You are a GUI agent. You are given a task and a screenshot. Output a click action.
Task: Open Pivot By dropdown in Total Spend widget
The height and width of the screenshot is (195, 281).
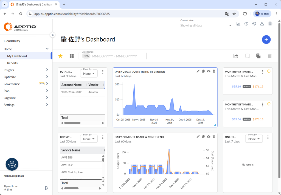pos(89,73)
